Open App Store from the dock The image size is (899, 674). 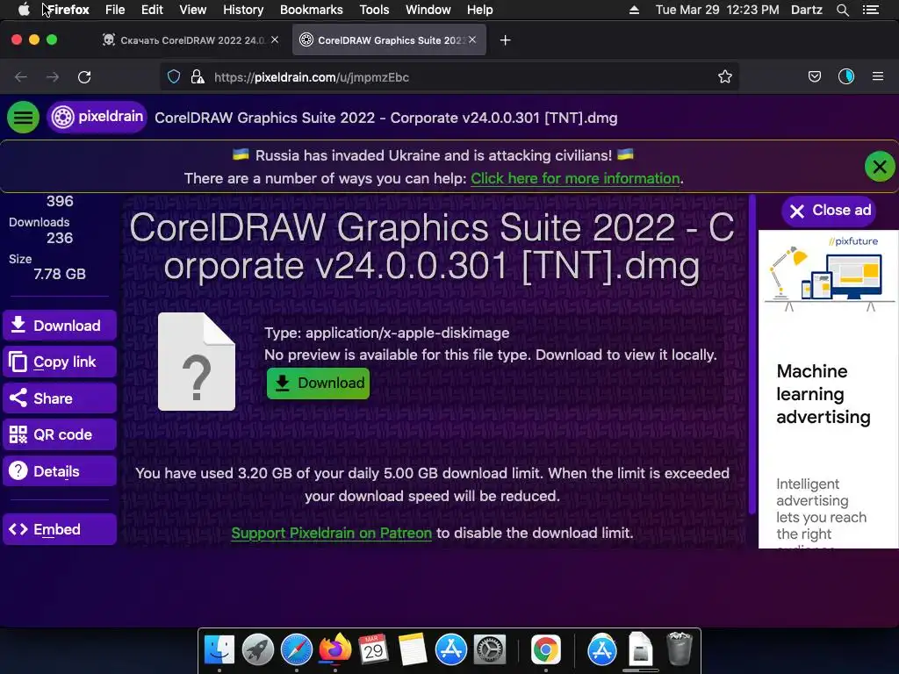[x=450, y=650]
